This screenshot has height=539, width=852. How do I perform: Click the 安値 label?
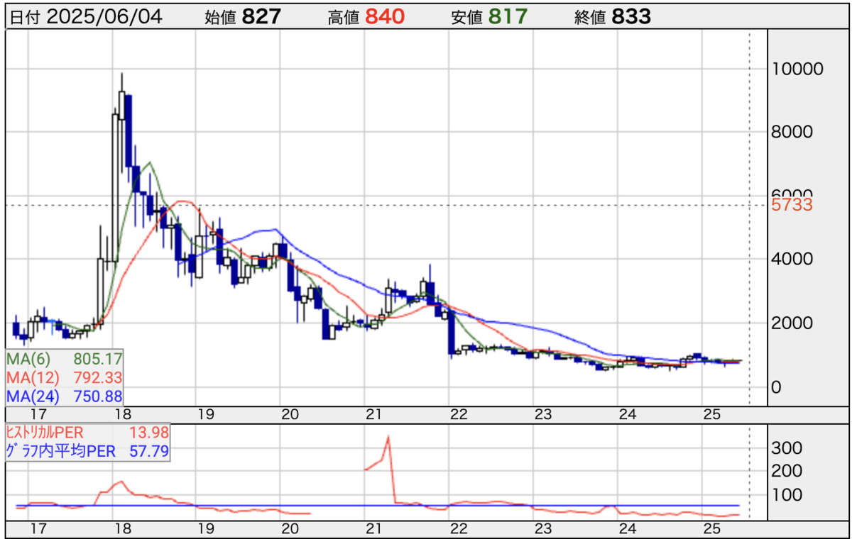(466, 18)
